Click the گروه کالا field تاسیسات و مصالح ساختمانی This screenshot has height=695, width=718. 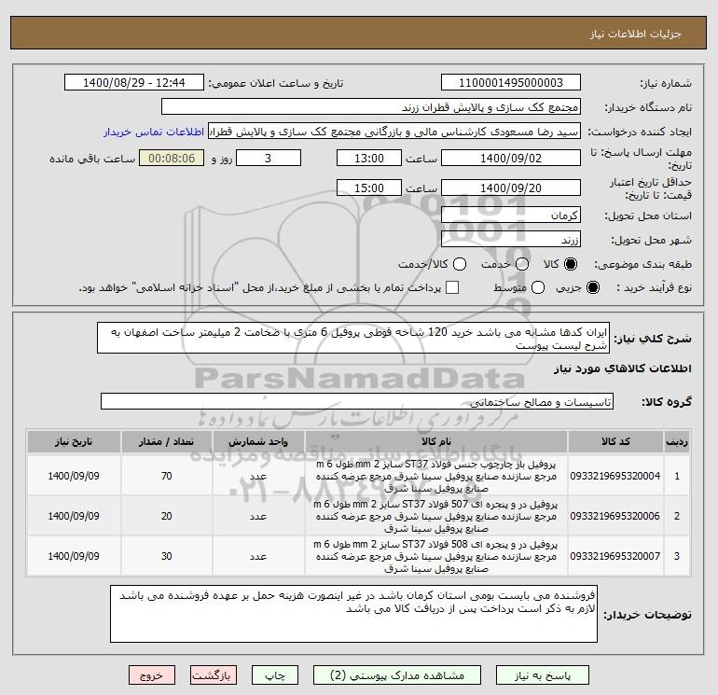click(357, 402)
